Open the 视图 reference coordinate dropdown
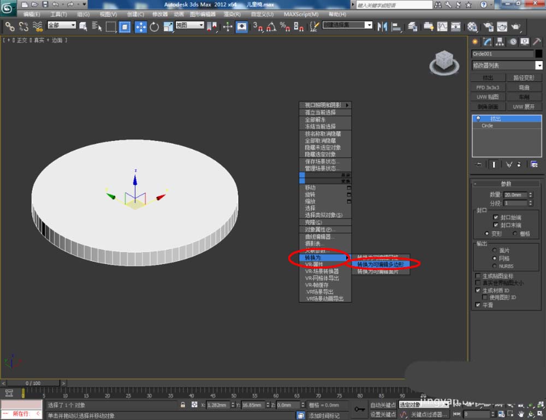 click(191, 26)
